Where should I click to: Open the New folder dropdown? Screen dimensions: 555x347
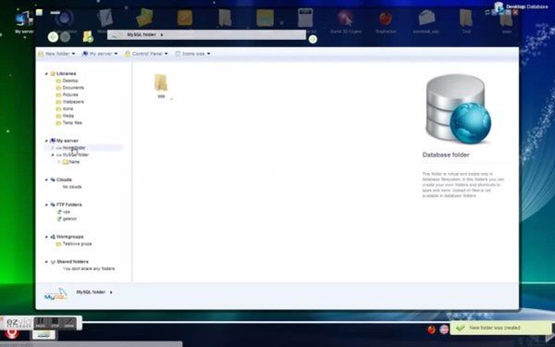click(56, 54)
